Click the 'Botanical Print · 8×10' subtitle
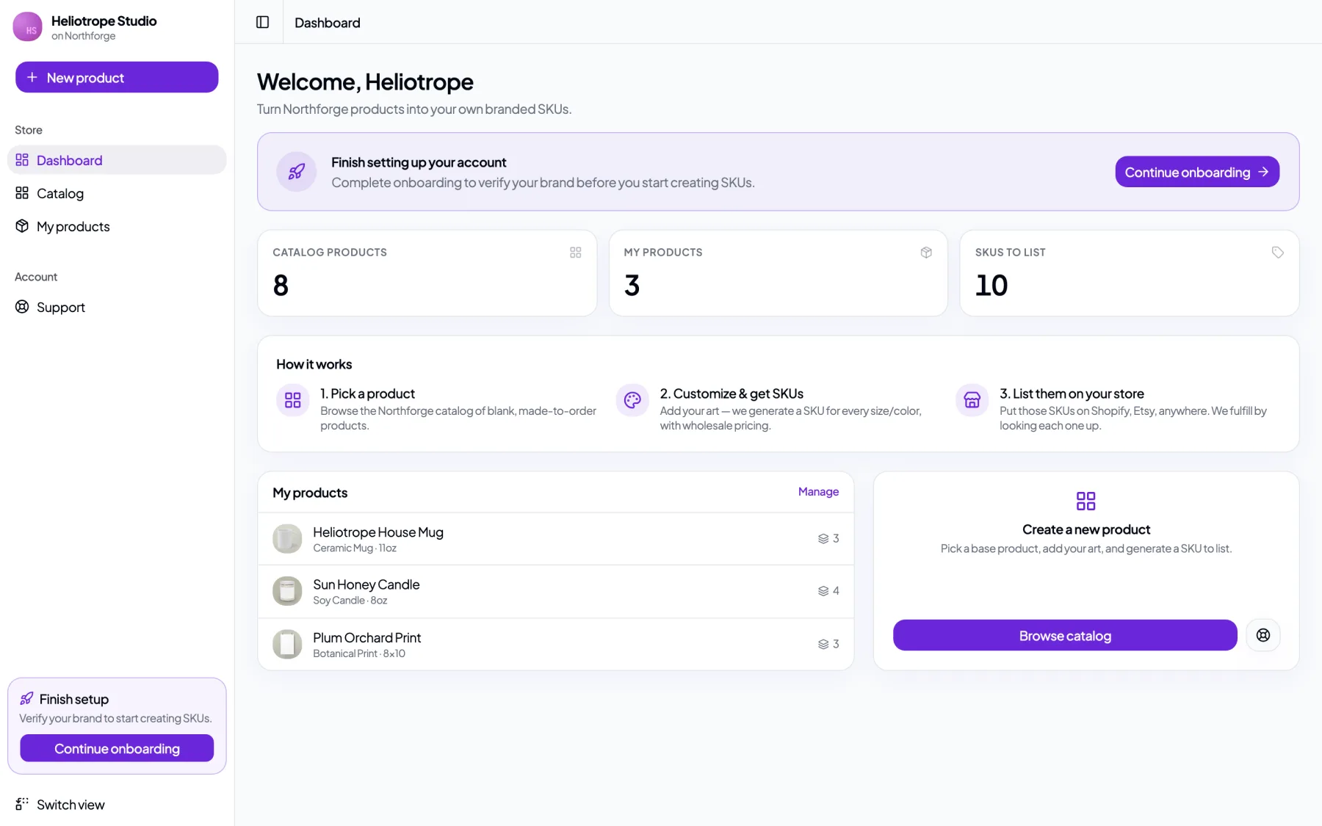Image resolution: width=1322 pixels, height=826 pixels. coord(359,653)
